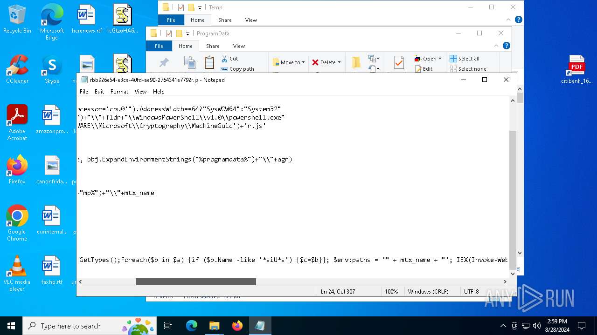Click the Paste icon in ProgramData ribbon
This screenshot has height=335, width=597.
pyautogui.click(x=209, y=62)
